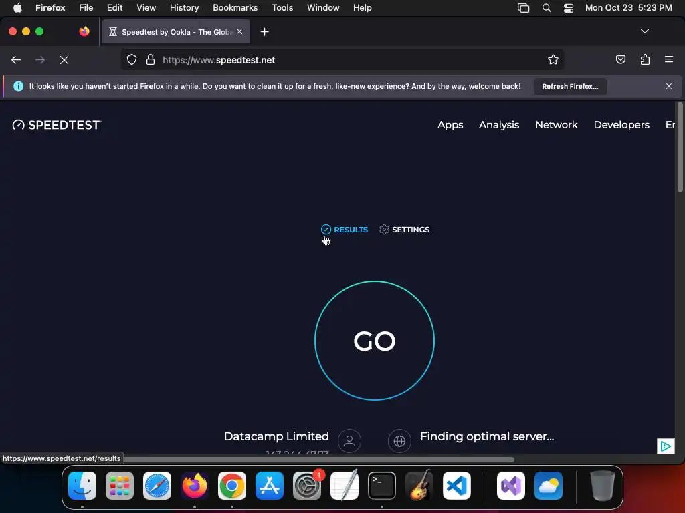Open the Developers navigation item

click(621, 125)
